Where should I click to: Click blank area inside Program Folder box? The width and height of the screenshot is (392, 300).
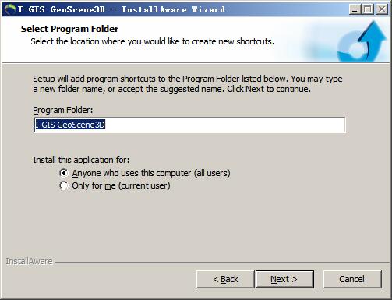(x=224, y=125)
